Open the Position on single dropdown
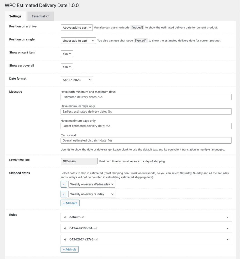This screenshot has width=240, height=259. tap(78, 40)
